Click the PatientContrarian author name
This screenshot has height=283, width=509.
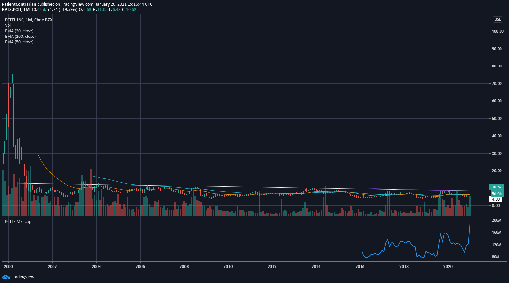(19, 4)
